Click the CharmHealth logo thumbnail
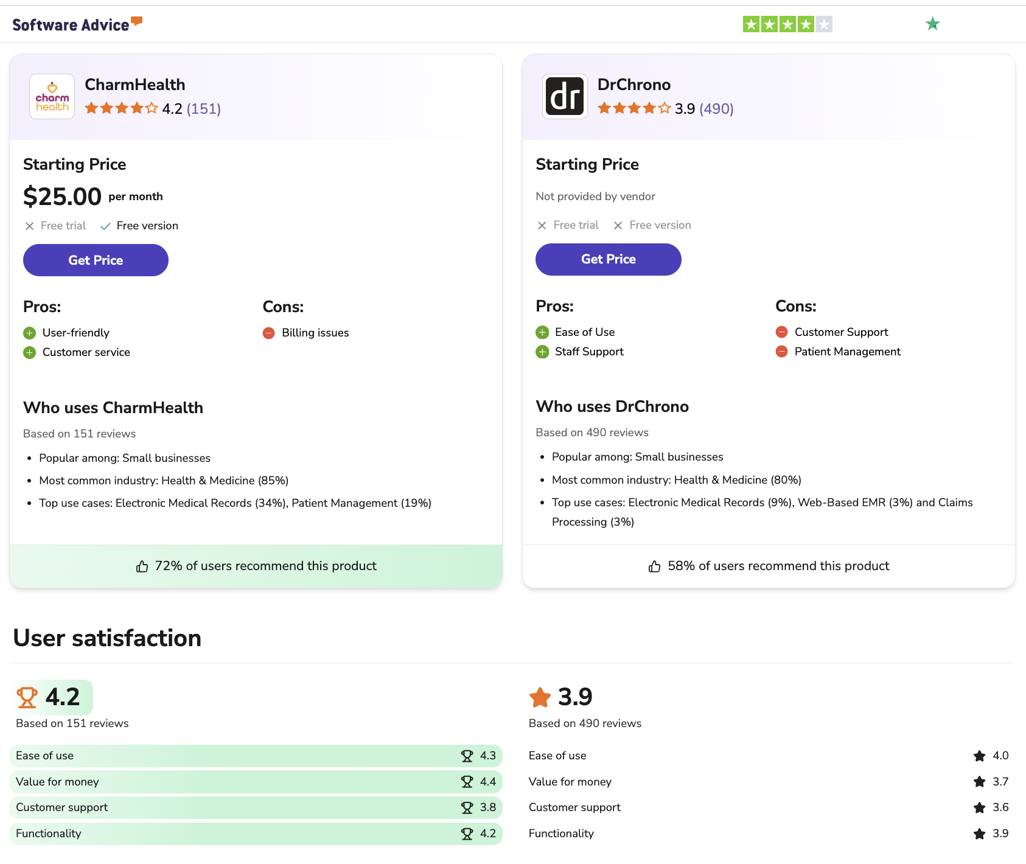 [x=52, y=96]
